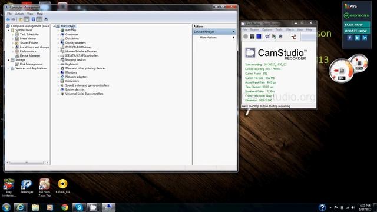Click the red SWF/AVI toggle icon in CamStudio
The width and height of the screenshot is (377, 212).
(293, 37)
